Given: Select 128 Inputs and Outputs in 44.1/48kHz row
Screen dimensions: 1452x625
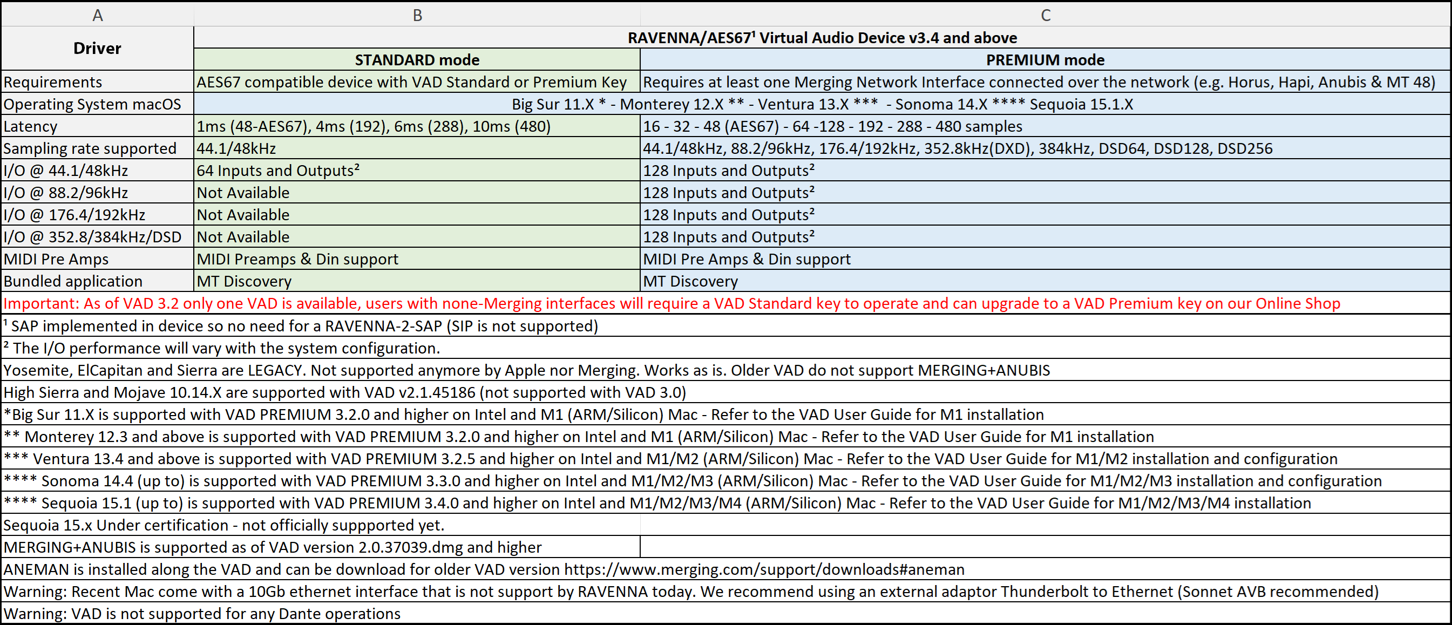Looking at the screenshot, I should pos(1046,170).
